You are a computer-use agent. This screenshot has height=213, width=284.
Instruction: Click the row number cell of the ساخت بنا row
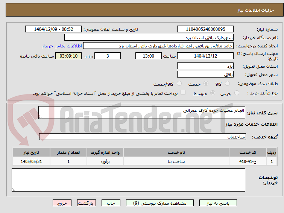pyautogui.click(x=272, y=161)
